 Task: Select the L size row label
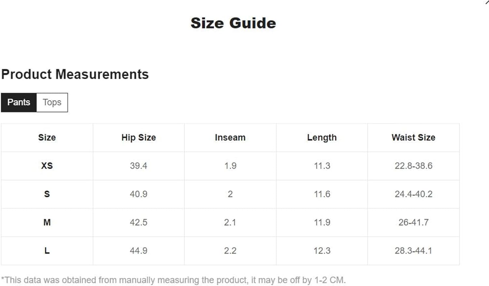[47, 251]
